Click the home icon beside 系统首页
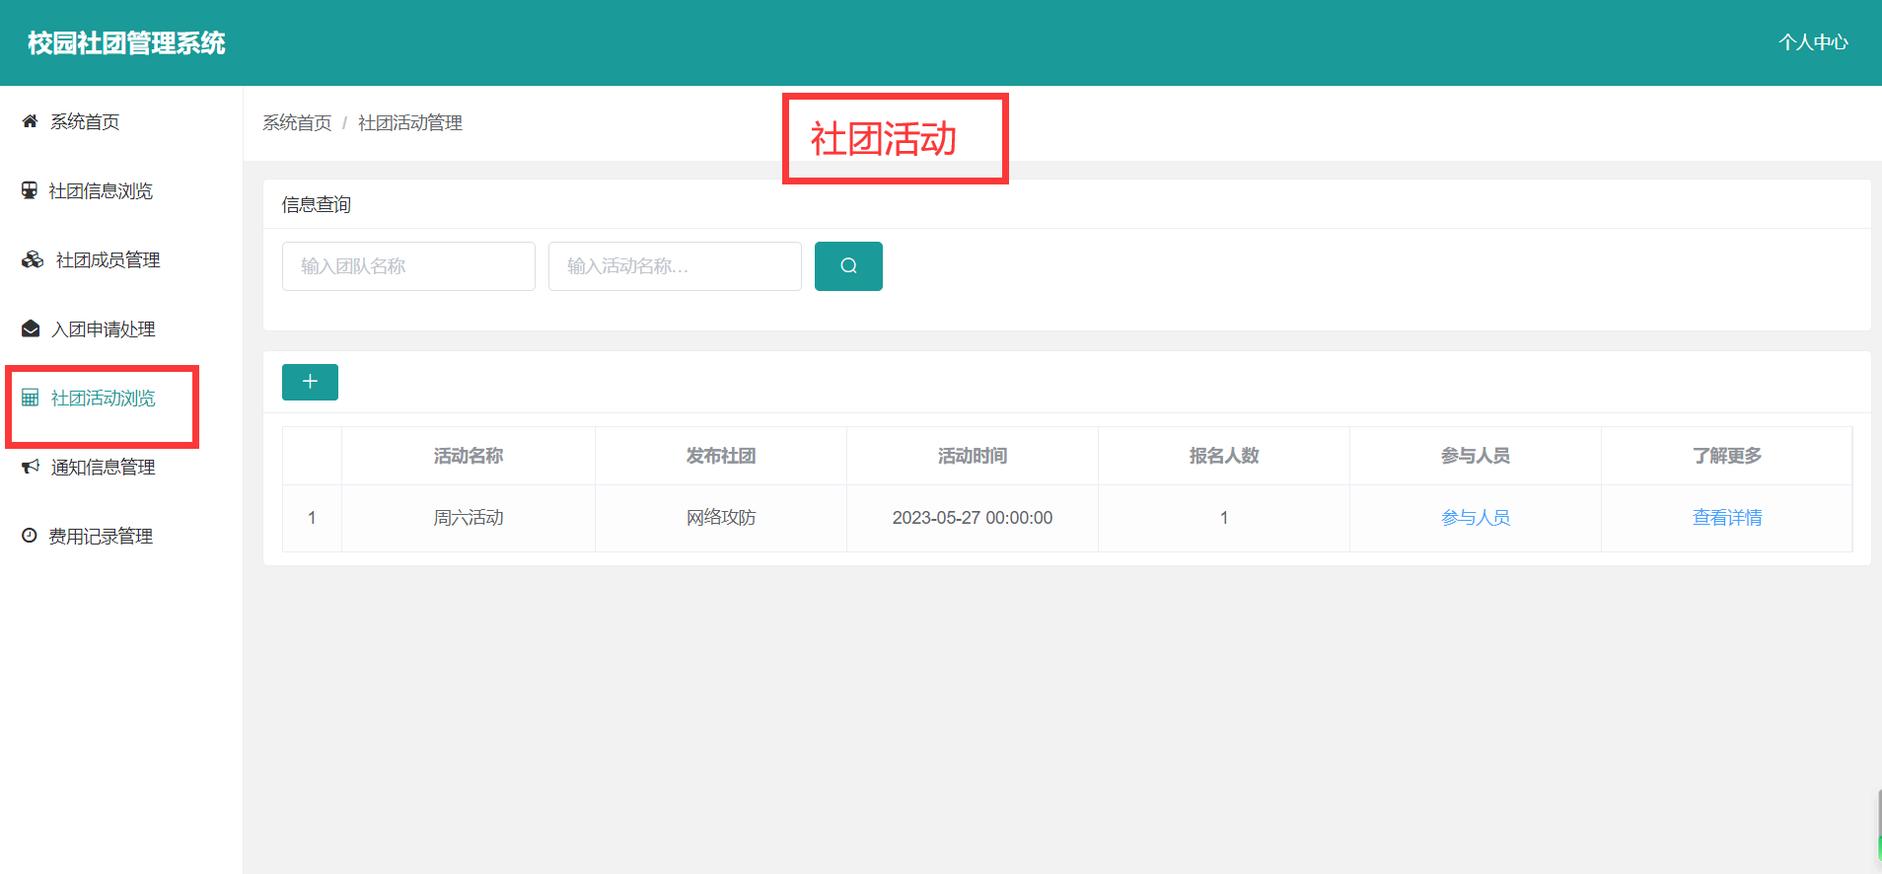This screenshot has width=1882, height=874. [x=30, y=121]
